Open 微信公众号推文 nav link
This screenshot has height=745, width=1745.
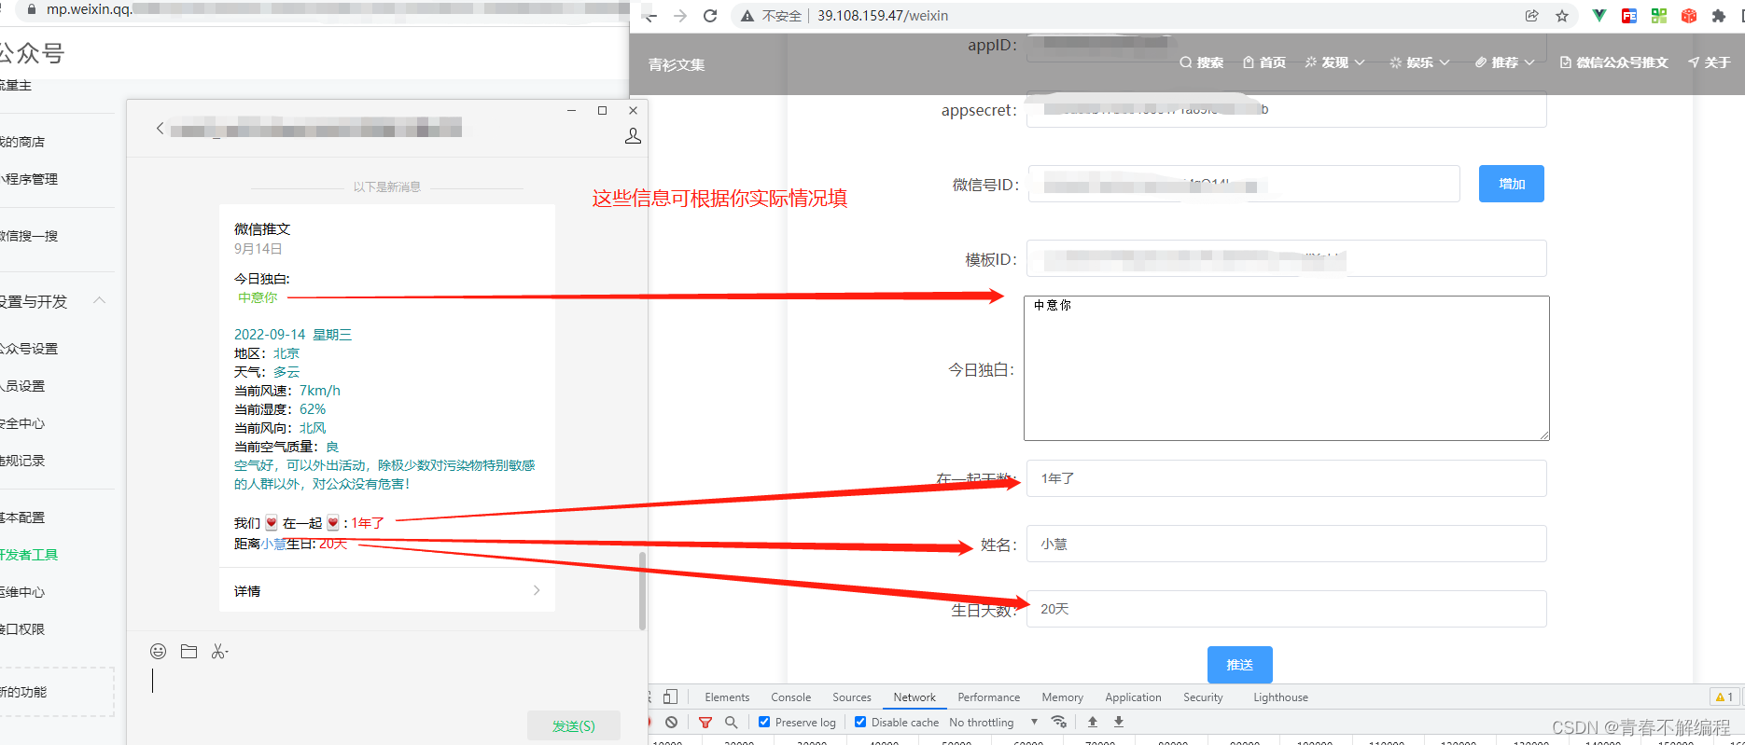tap(1613, 62)
